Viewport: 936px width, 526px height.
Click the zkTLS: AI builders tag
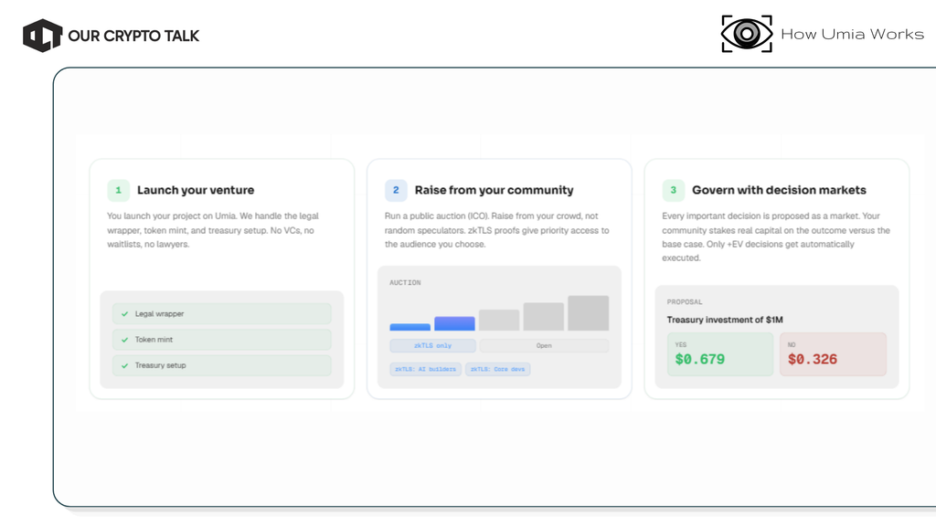(426, 369)
